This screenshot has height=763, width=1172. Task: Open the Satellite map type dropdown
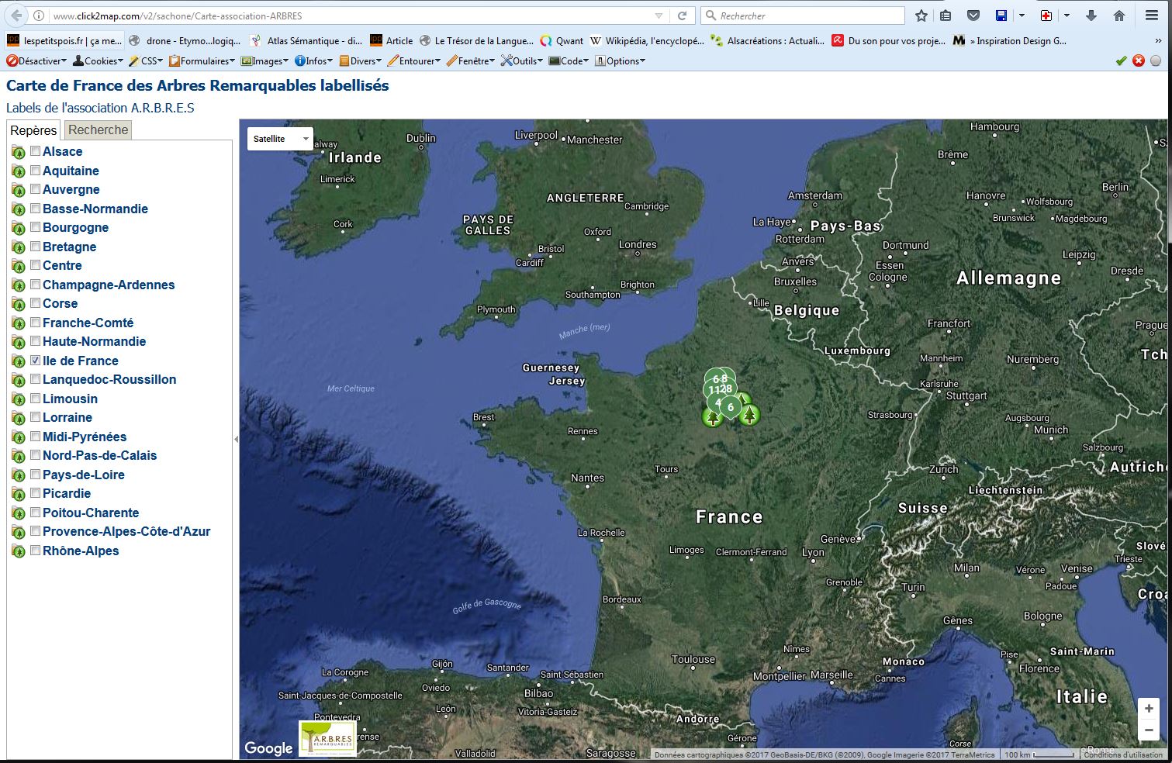[x=280, y=139]
